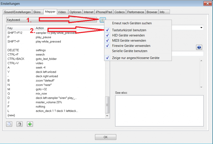Select the F nothing row
Image resolution: width=213 pixels, height=144 pixels.
point(56,107)
